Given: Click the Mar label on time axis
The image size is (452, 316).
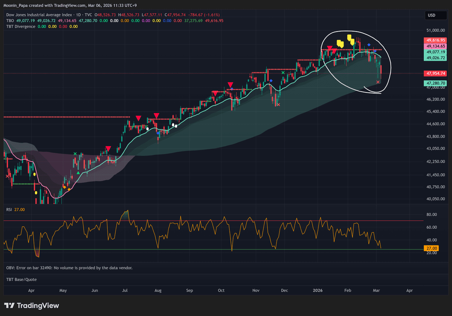Looking at the screenshot, I should point(377,290).
